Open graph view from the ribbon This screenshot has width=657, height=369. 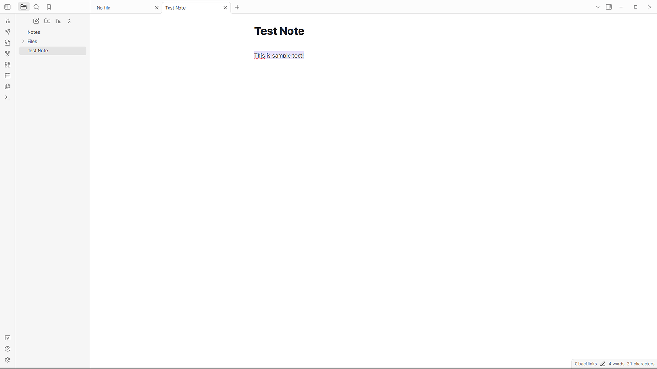click(7, 54)
